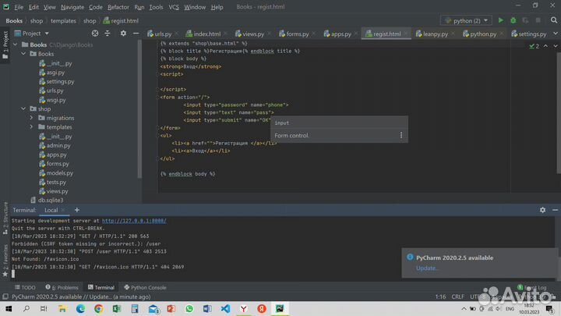
Task: Click the Windows taskbar search icon
Action: pyautogui.click(x=26, y=308)
